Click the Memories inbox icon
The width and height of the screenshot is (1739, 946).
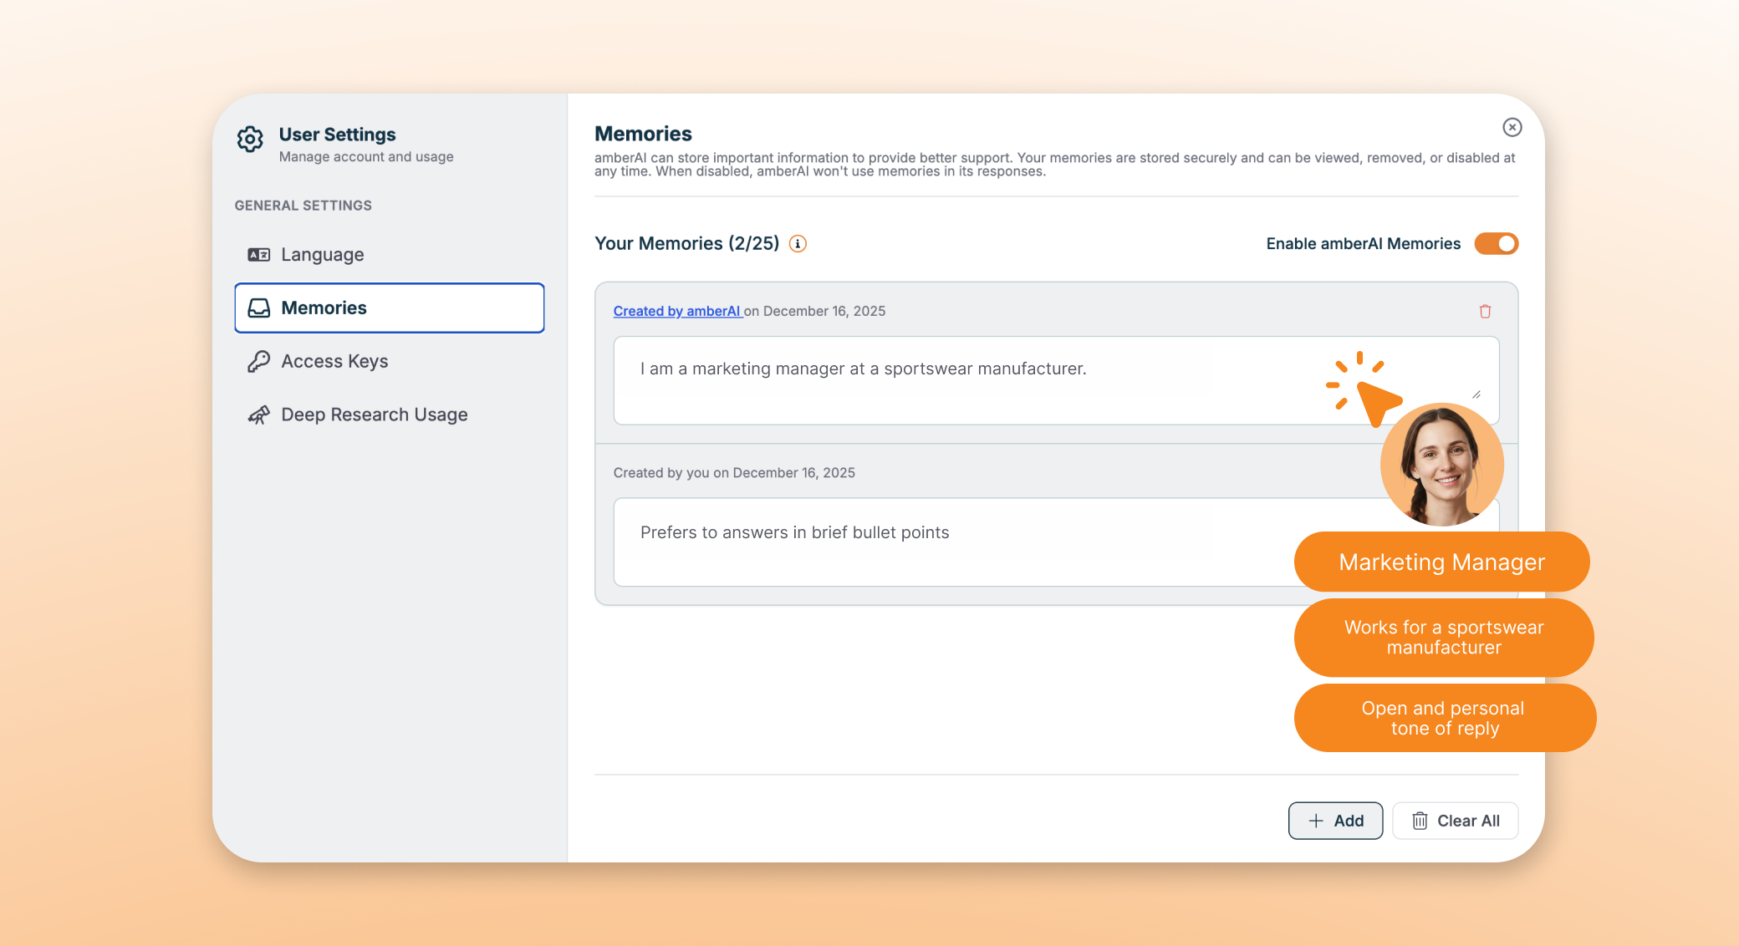point(259,308)
